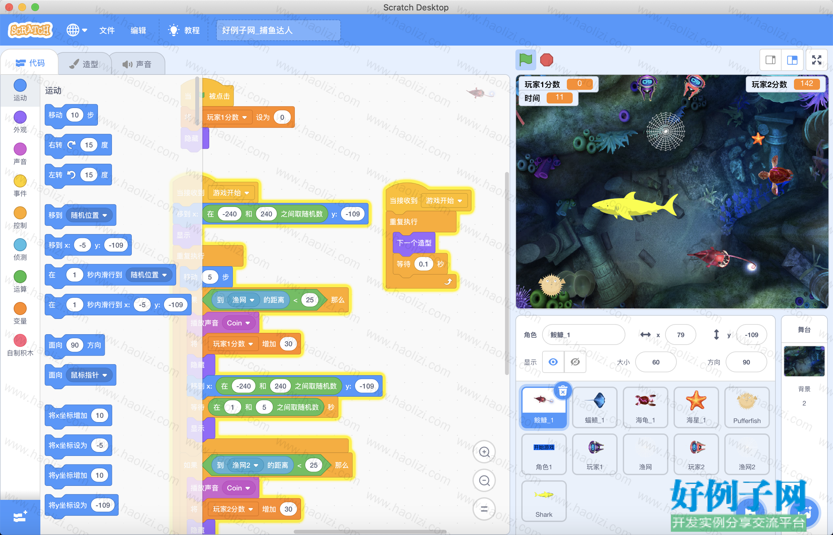Screen dimensions: 833x535
Task: Select the 外观 looks category
Action: [x=20, y=122]
